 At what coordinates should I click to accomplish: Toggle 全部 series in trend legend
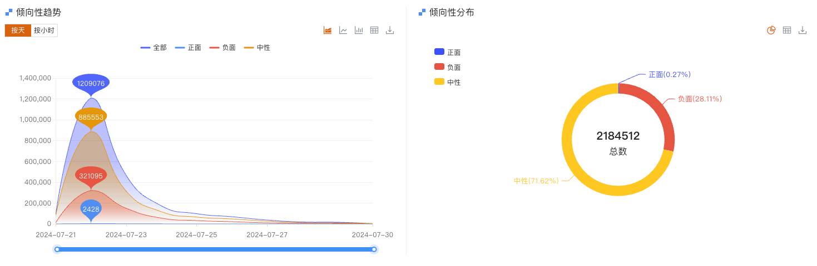tap(154, 48)
